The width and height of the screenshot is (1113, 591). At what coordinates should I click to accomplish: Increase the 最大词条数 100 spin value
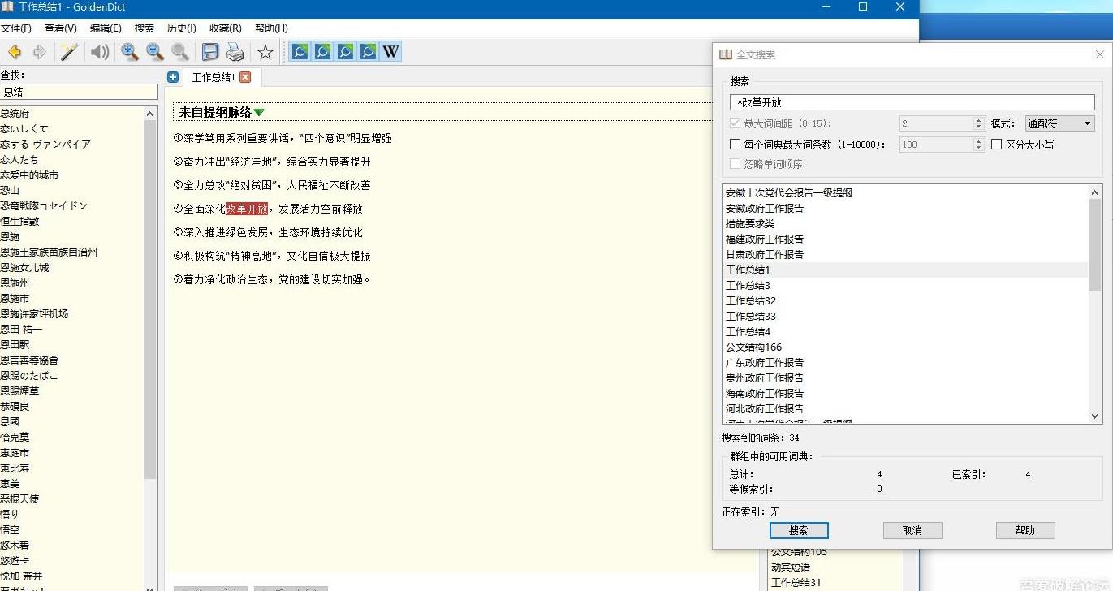tap(978, 141)
